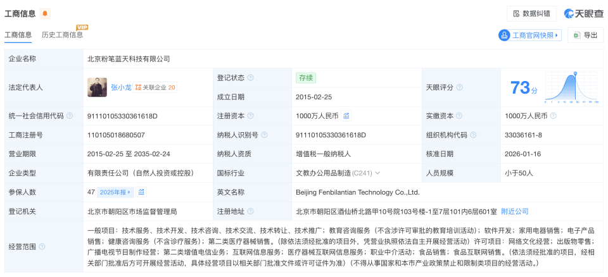
Task: Click the 纳税人资质 value 增值税一般纳税人
Action: coord(323,154)
